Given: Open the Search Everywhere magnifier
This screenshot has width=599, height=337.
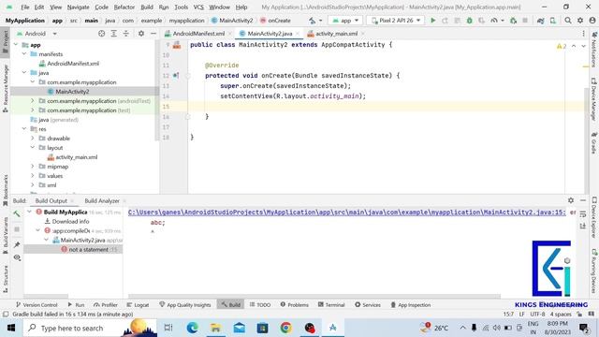Looking at the screenshot, I should [x=568, y=21].
